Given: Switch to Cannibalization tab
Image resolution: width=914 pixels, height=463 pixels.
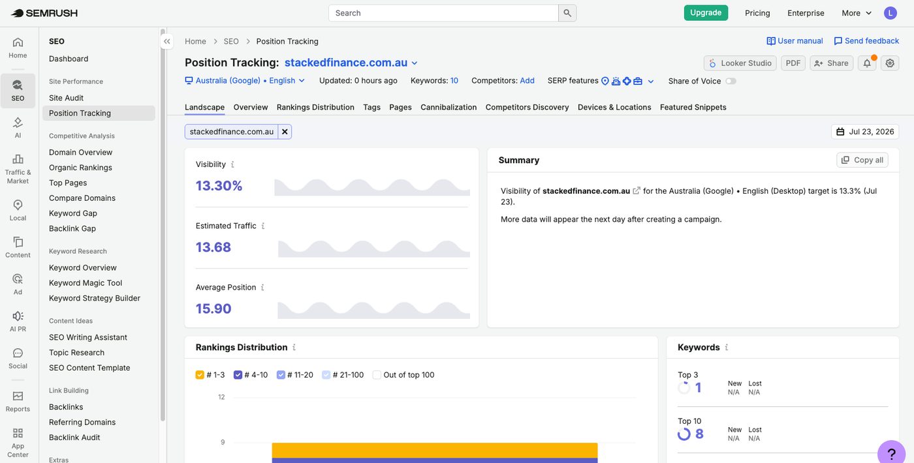Looking at the screenshot, I should pos(449,107).
